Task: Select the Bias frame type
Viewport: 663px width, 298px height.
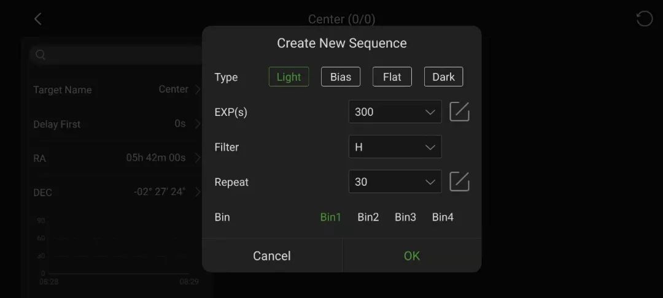Action: click(x=341, y=77)
